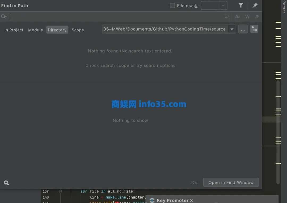Click the editor vertical scrollbar
The height and width of the screenshot is (203, 287).
click(x=278, y=132)
